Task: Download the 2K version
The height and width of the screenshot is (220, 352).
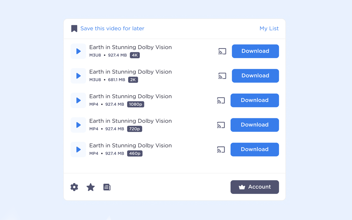Action: click(x=255, y=76)
